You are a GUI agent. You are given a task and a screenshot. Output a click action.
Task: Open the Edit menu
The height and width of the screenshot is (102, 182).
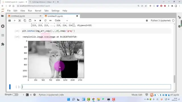15,11
